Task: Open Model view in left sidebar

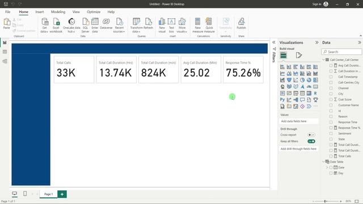Action: [x=5, y=61]
